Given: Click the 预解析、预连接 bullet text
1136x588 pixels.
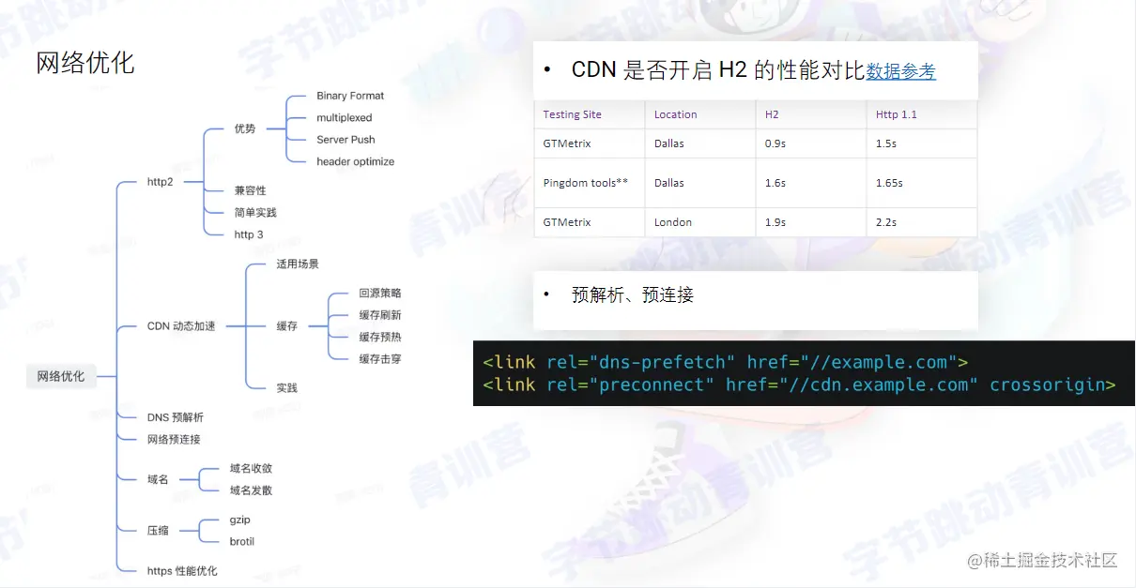Looking at the screenshot, I should (x=633, y=294).
